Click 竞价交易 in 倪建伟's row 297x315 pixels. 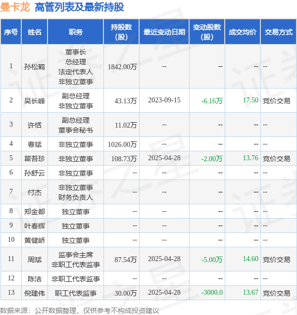pyautogui.click(x=277, y=293)
